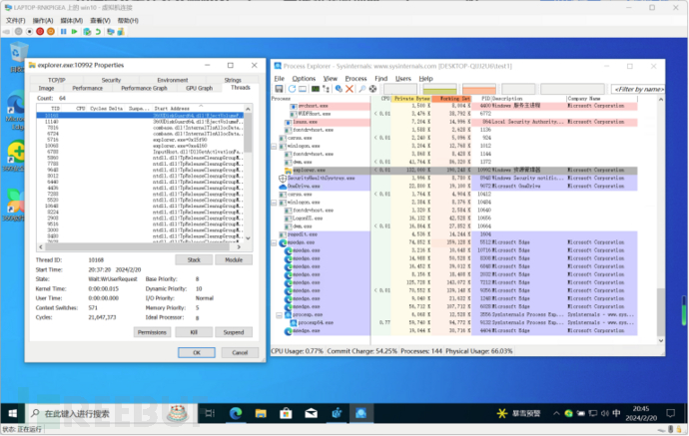Image resolution: width=689 pixels, height=436 pixels.
Task: Open the Recycle Bin desktop icon
Action: (17, 53)
